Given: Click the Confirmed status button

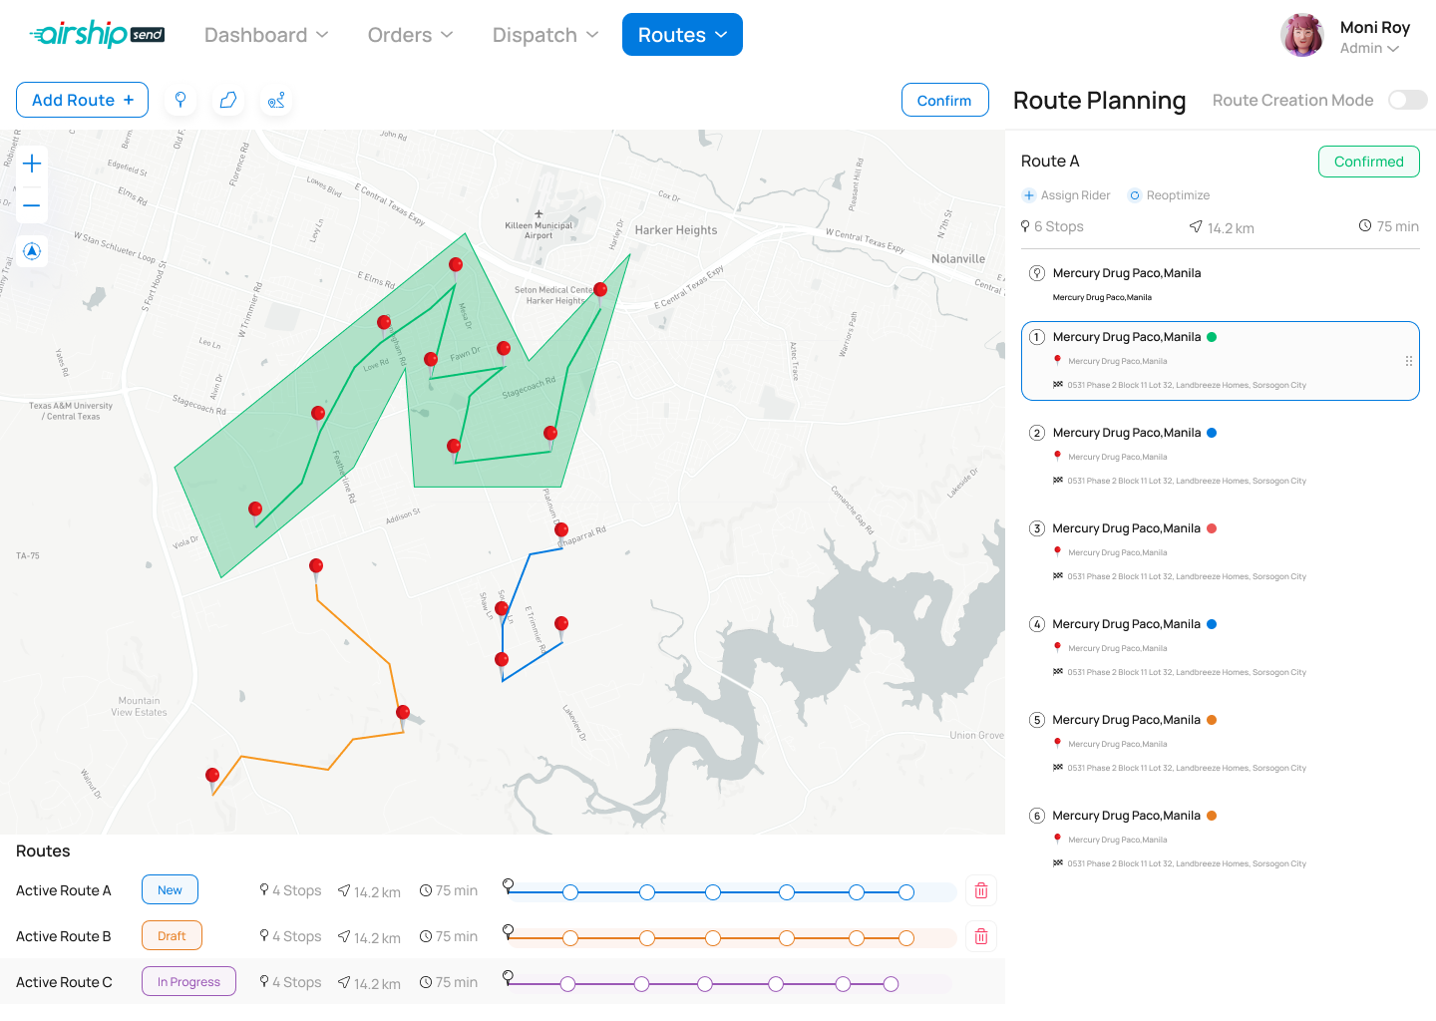Looking at the screenshot, I should coord(1368,162).
